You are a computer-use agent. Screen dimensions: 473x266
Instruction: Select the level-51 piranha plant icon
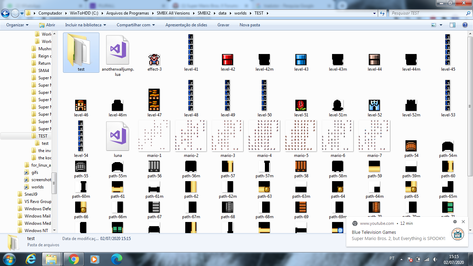pos(301,105)
